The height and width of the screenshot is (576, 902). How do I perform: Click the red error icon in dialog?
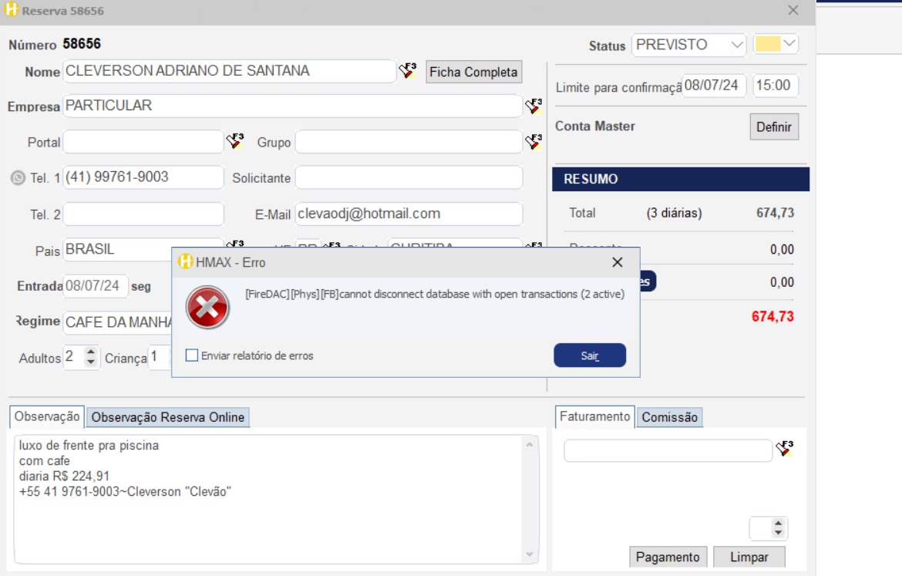[208, 307]
